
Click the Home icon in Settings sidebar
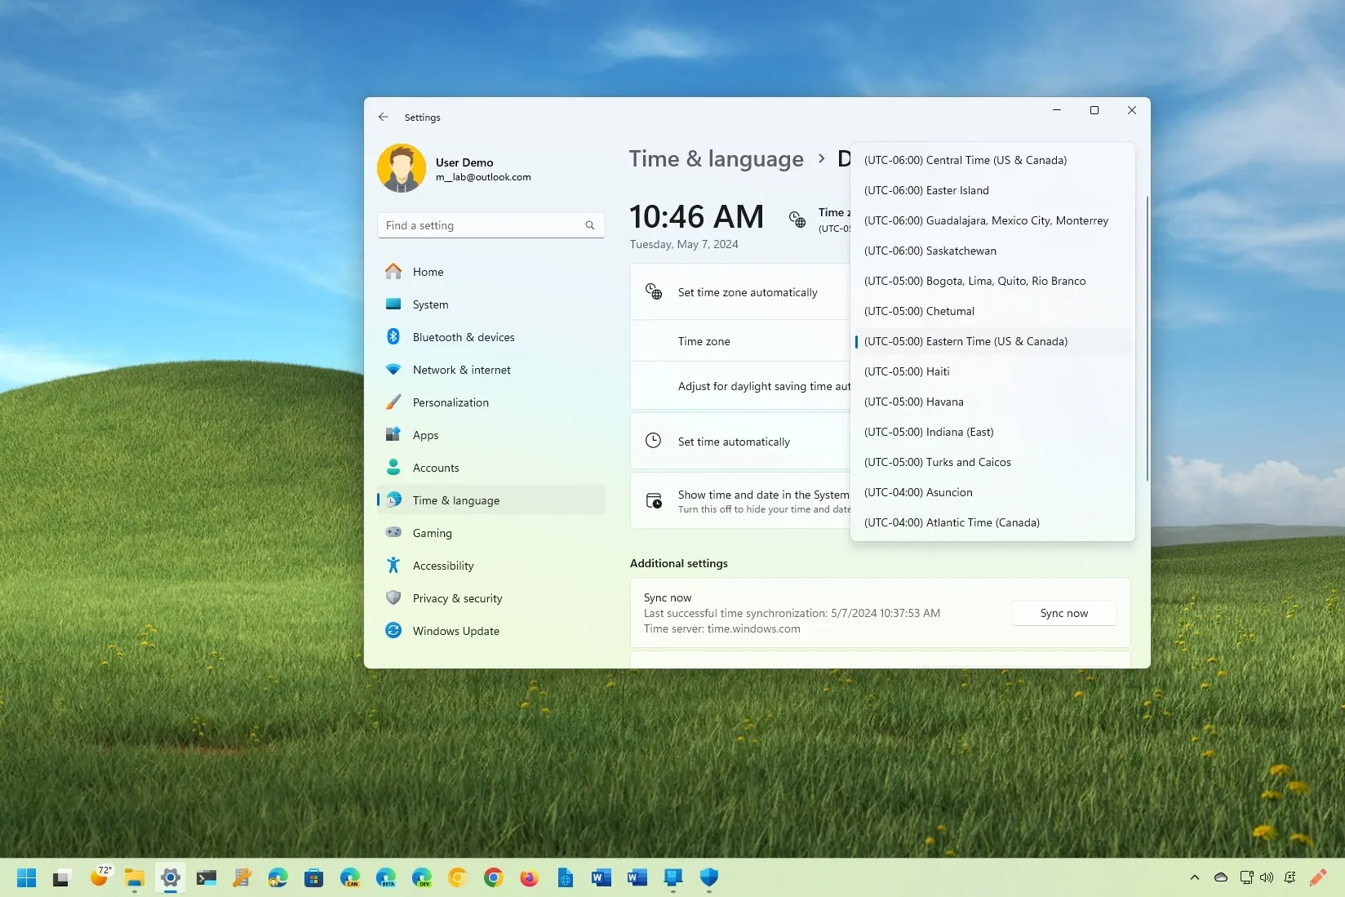click(393, 272)
